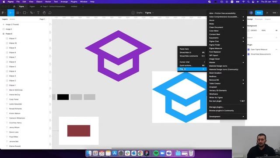Click the blue Share button
This screenshot has width=280, height=158.
259,13
